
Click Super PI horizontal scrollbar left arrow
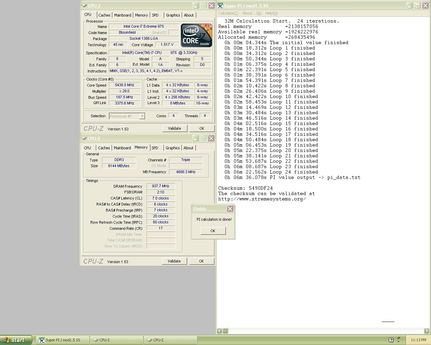(220, 331)
